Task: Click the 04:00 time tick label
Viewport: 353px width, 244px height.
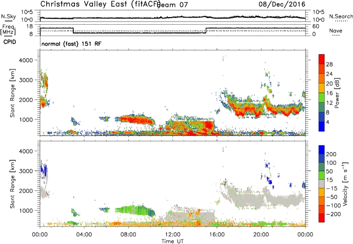Action: coord(84,235)
